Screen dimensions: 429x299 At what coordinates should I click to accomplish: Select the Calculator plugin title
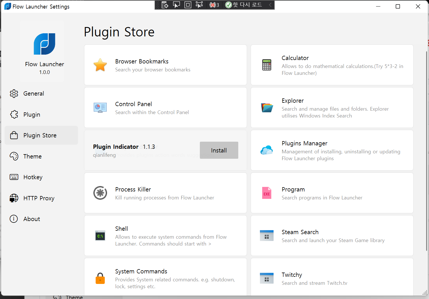(x=295, y=58)
